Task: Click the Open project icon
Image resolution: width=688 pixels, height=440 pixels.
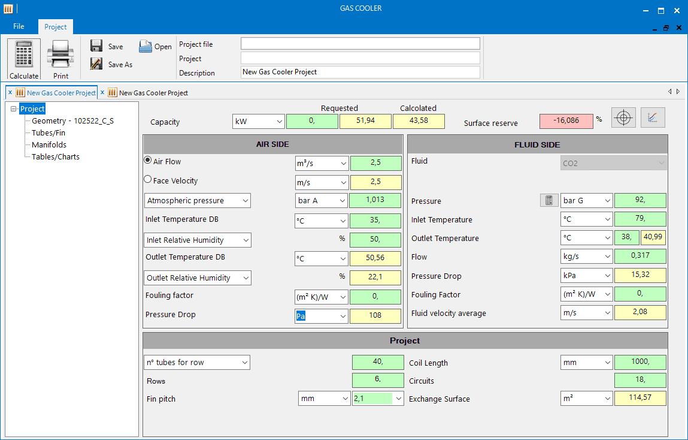Action: (146, 46)
